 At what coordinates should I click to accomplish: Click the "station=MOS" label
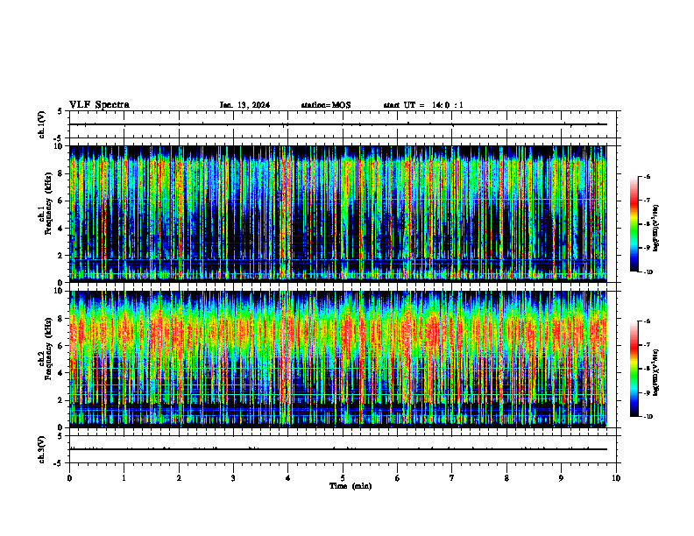[326, 105]
